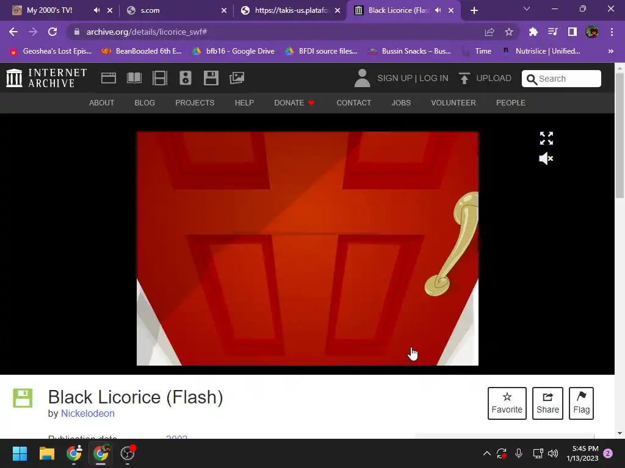Viewport: 625px width, 468px height.
Task: Switch to the My 2000's TV! tab
Action: (x=49, y=10)
